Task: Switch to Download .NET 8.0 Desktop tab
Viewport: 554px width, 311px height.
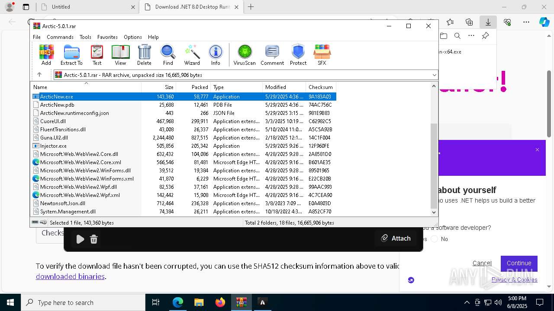Action: tap(190, 7)
